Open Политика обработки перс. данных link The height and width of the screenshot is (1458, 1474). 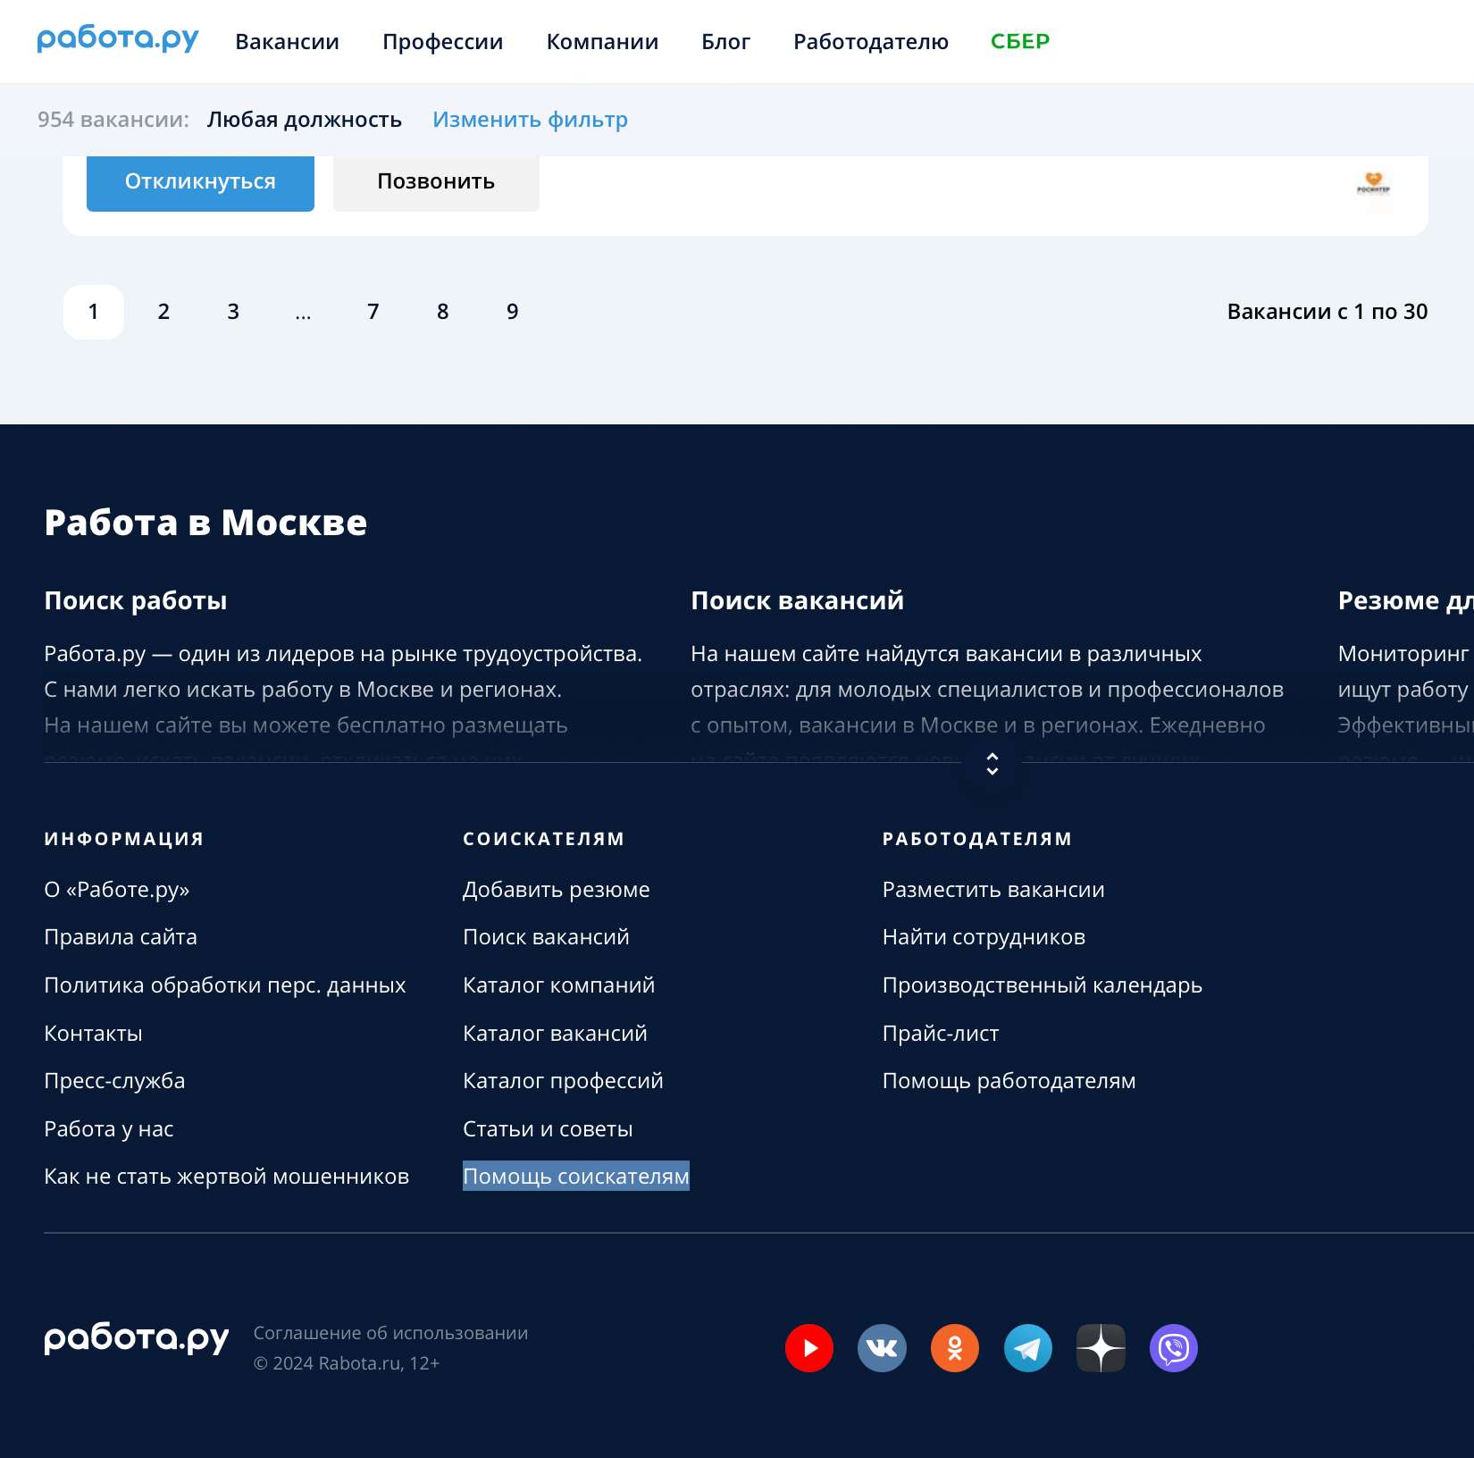[225, 985]
